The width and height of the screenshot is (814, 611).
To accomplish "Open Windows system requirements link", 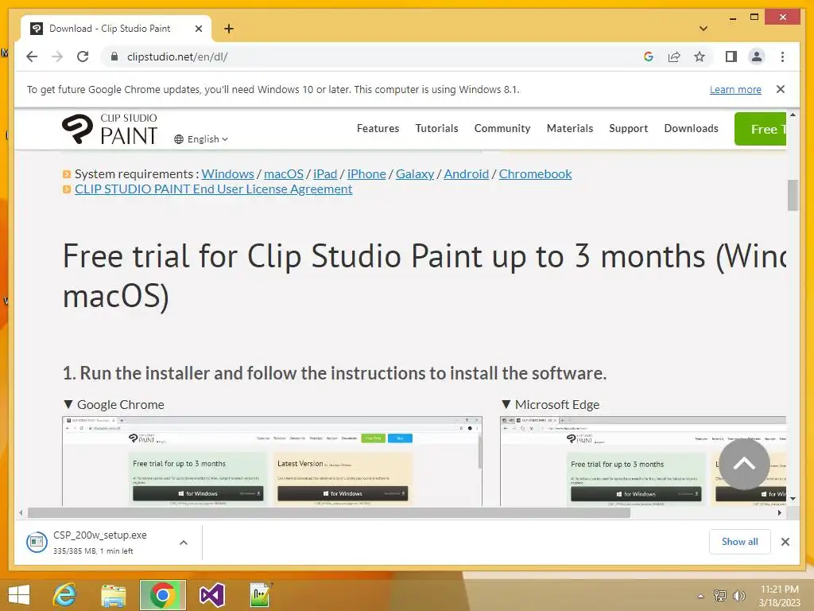I will coord(227,174).
